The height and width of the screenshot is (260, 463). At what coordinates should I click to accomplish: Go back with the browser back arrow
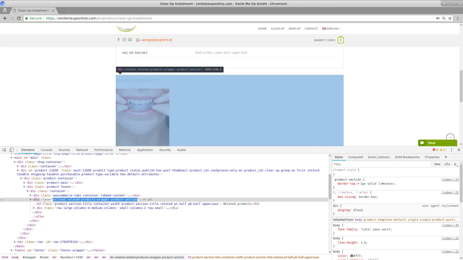pos(5,18)
